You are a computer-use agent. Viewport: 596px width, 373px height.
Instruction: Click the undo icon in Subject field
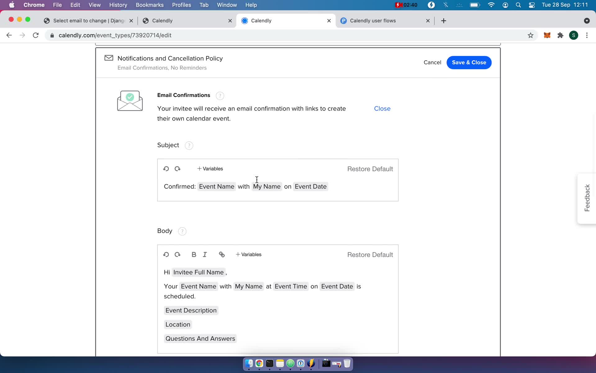[166, 168]
